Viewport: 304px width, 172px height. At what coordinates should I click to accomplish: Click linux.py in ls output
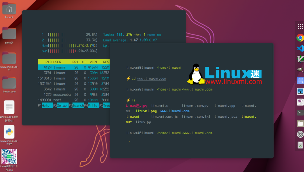(143, 122)
